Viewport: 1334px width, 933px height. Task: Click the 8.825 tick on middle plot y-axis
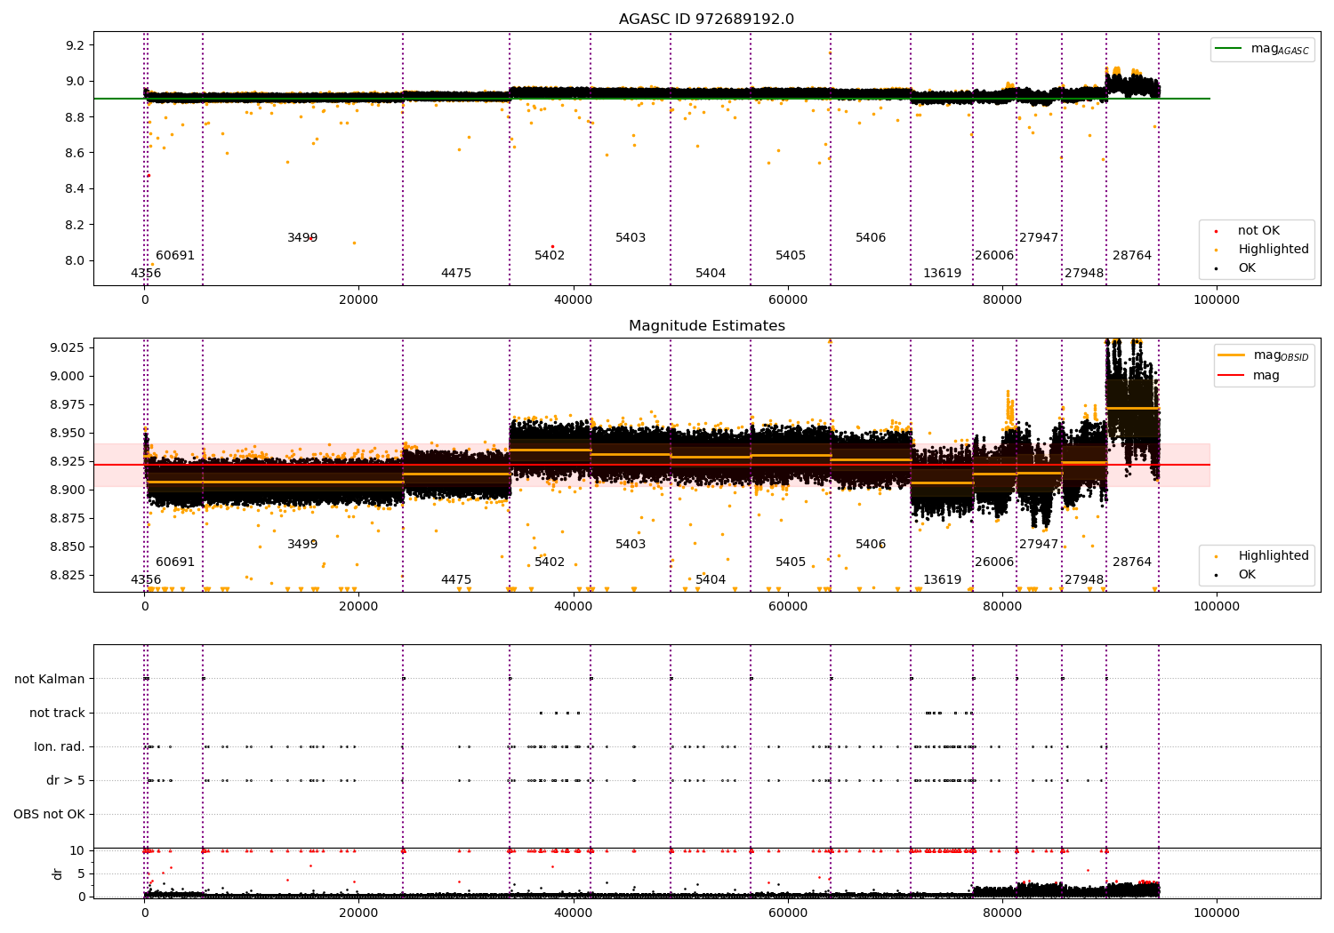(x=68, y=575)
